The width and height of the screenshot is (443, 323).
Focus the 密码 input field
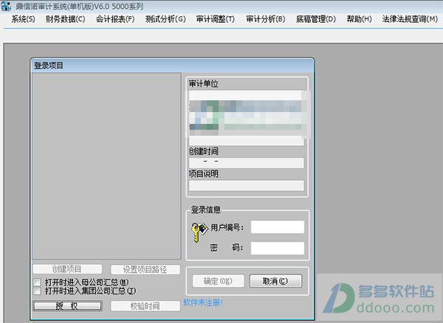coord(278,248)
